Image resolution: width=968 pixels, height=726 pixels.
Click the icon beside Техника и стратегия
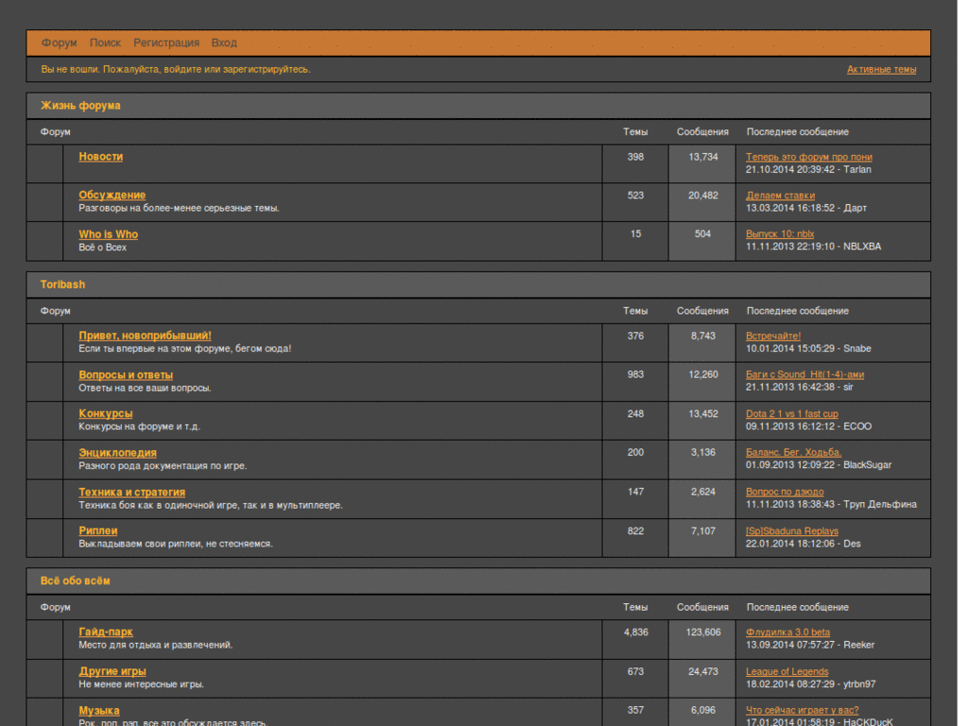pos(45,498)
